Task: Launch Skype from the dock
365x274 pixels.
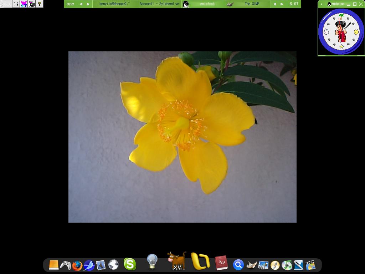Action: click(130, 264)
